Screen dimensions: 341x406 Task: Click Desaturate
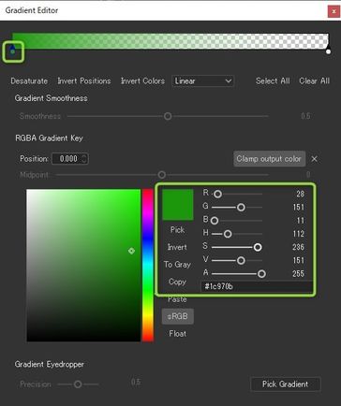(29, 81)
